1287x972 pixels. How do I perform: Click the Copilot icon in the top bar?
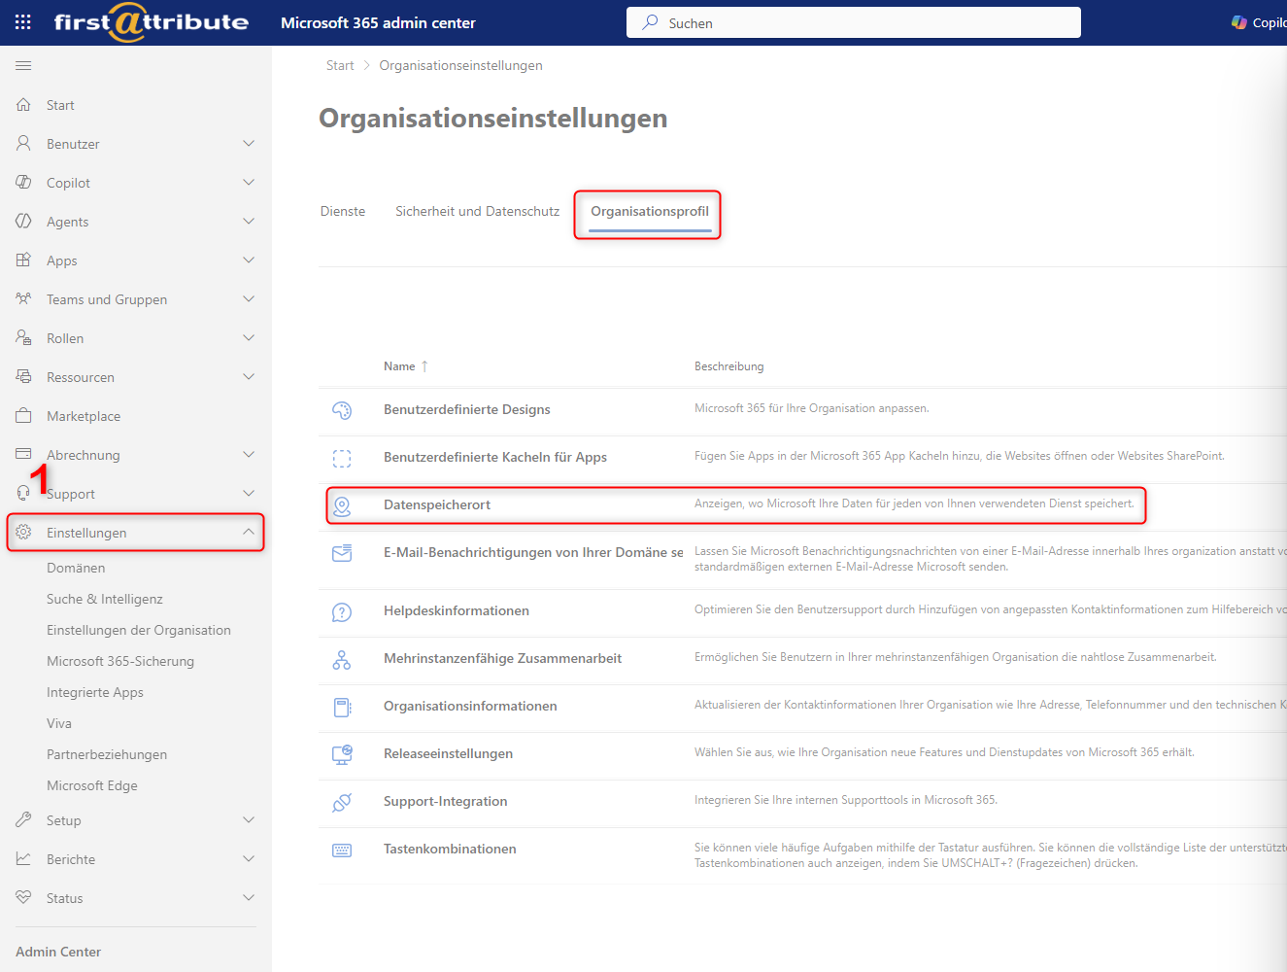[1239, 22]
